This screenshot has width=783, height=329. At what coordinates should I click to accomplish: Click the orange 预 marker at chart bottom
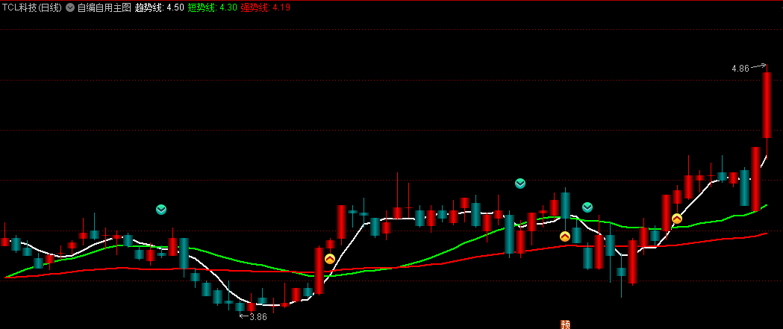(565, 325)
